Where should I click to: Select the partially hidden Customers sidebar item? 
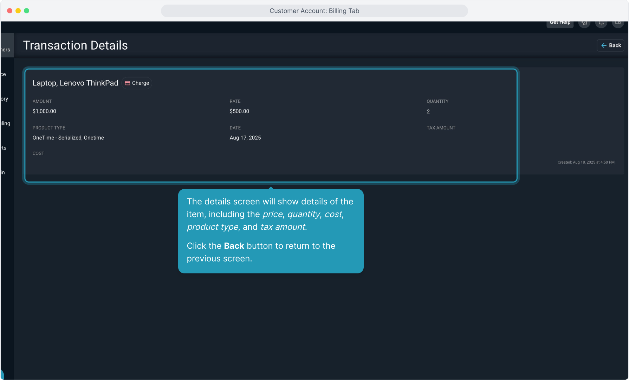[6, 50]
